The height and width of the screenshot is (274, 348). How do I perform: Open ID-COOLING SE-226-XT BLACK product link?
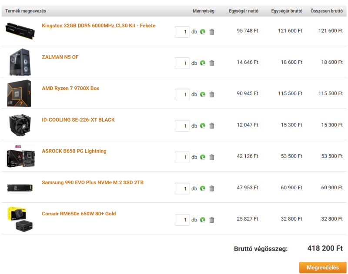(78, 120)
